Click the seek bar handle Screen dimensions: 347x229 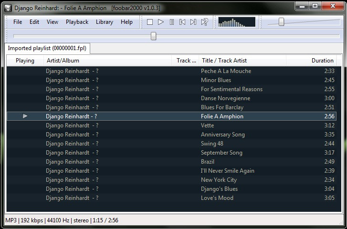click(153, 36)
